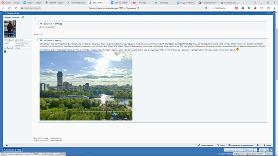The height and width of the screenshot is (156, 278).
Task: Open the Yandex shield icon left of reload
Action: [x=10, y=8]
